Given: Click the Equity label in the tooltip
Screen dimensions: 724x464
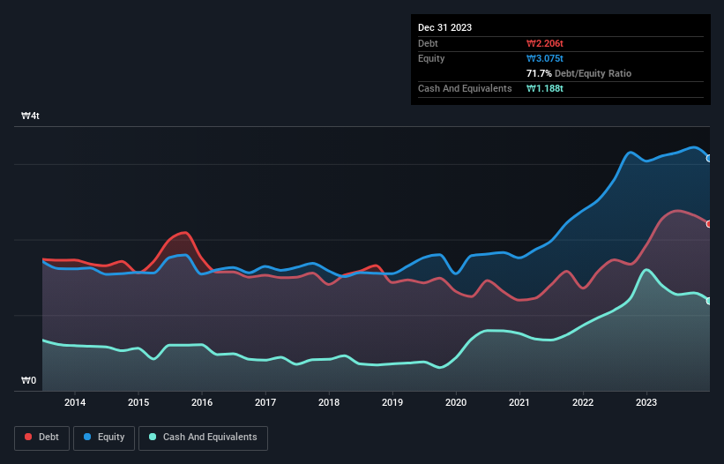Looking at the screenshot, I should (x=431, y=58).
